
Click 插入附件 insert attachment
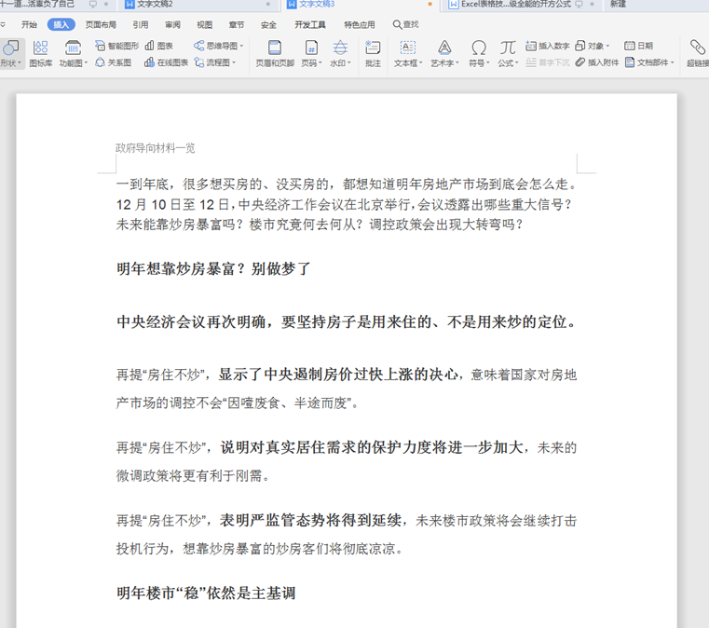[597, 62]
